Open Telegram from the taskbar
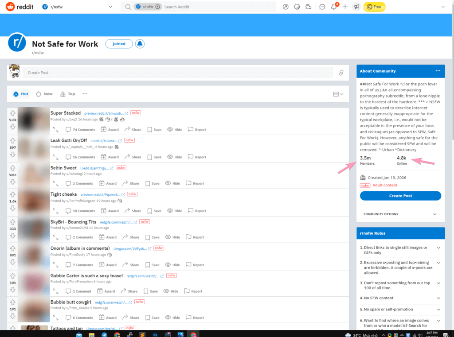The image size is (454, 337). click(104, 335)
